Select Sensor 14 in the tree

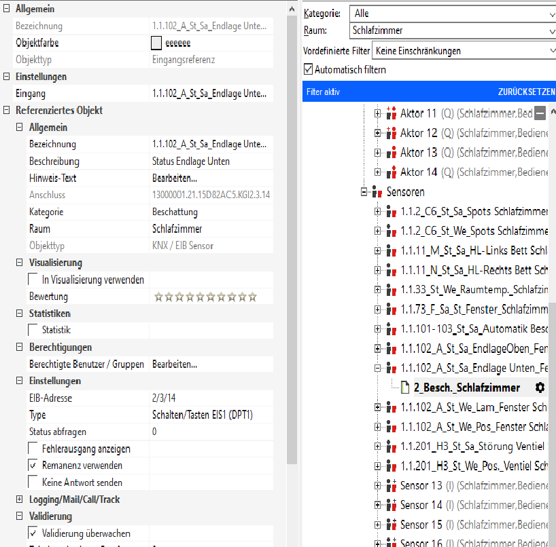(x=421, y=505)
